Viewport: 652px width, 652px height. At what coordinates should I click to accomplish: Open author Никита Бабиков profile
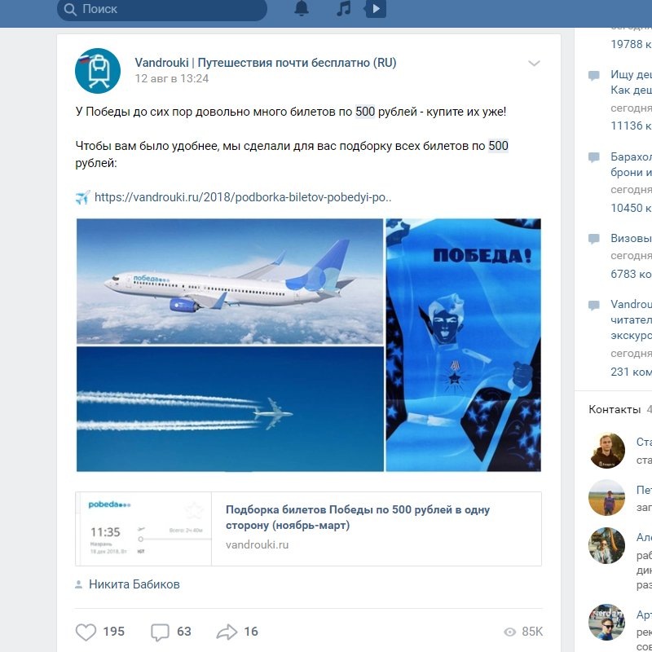tap(134, 584)
